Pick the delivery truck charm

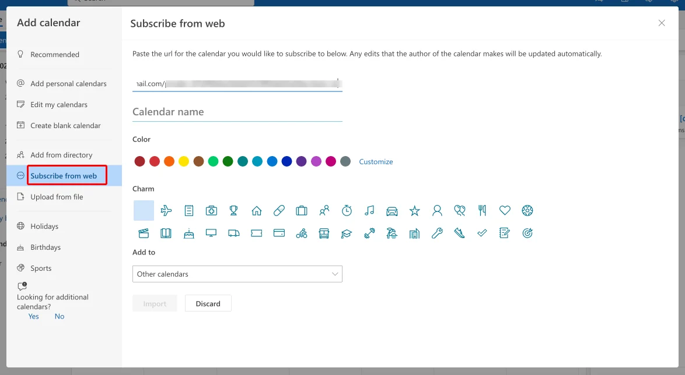234,234
